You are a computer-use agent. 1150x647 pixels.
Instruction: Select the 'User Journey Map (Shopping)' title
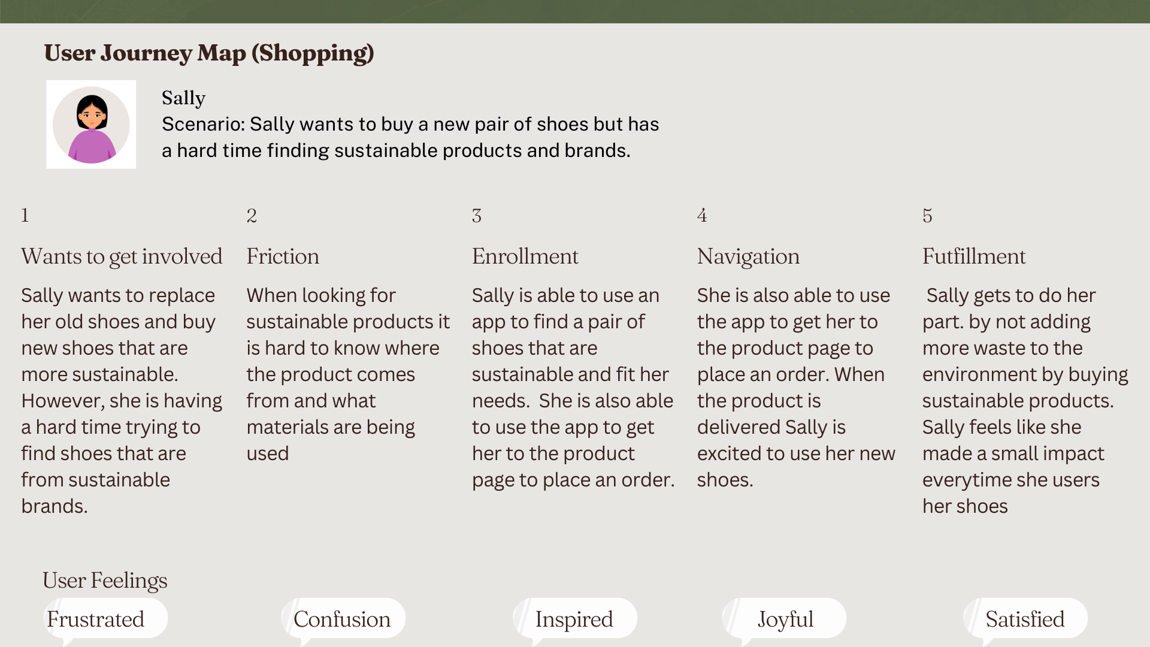(209, 53)
